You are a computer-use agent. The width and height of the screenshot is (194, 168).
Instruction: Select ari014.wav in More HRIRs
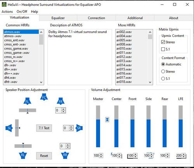click(x=132, y=65)
